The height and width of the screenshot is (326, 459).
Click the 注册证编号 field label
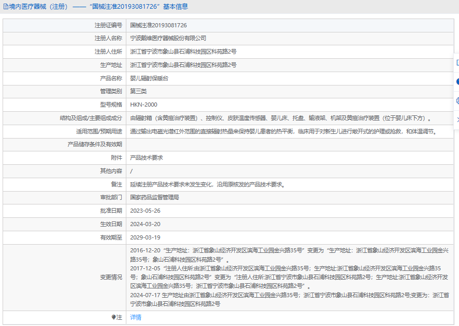[108, 25]
